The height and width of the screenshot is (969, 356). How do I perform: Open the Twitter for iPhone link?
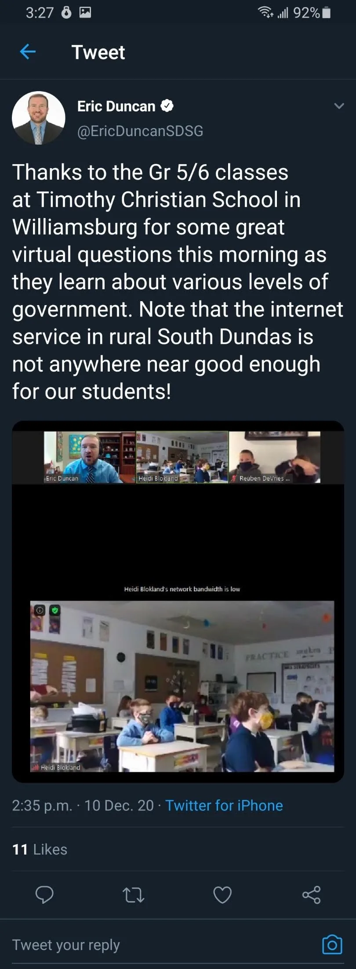[224, 805]
